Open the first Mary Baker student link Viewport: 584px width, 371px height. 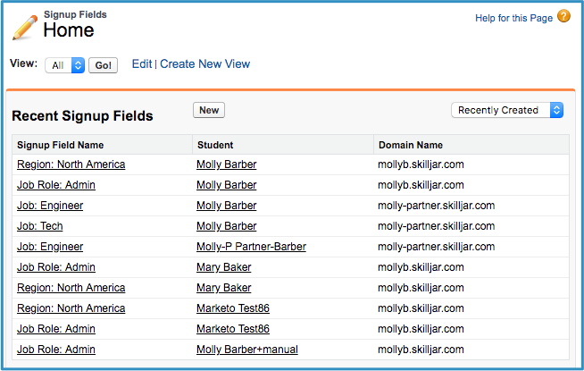(224, 267)
